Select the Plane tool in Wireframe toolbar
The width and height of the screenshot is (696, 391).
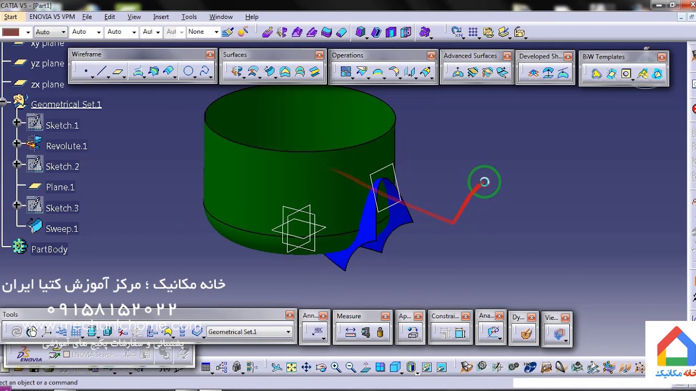(x=118, y=72)
